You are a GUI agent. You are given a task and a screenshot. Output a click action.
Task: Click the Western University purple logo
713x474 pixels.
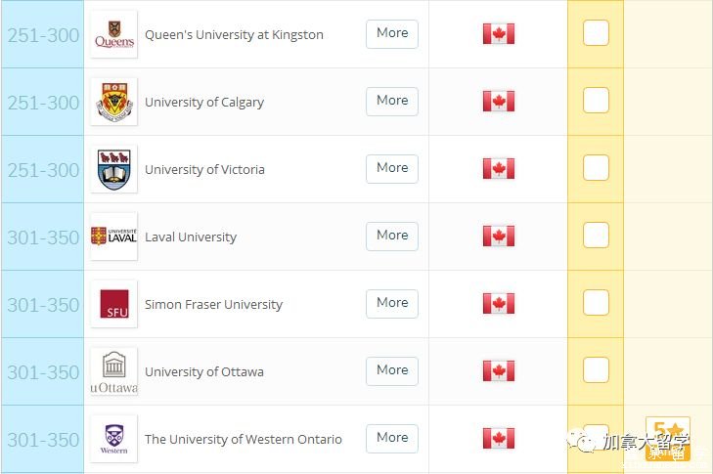tap(114, 439)
